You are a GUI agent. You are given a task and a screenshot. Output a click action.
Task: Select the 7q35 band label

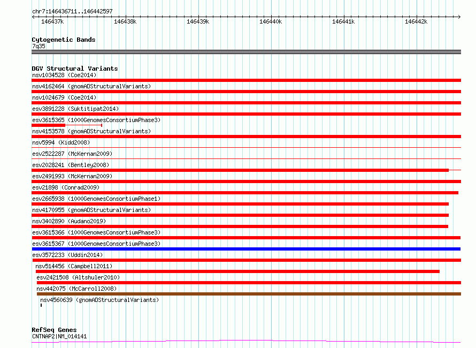click(x=39, y=46)
